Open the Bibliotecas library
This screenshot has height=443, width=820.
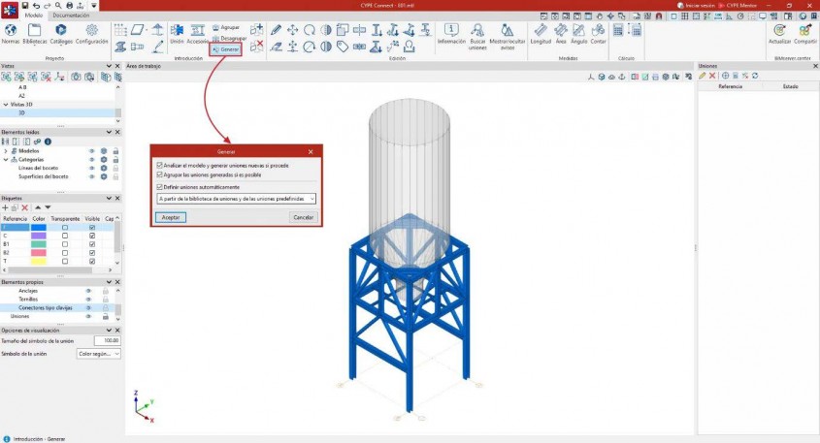(35, 34)
